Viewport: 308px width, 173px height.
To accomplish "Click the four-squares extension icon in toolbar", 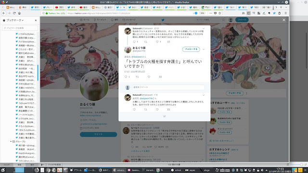I will tap(259, 13).
